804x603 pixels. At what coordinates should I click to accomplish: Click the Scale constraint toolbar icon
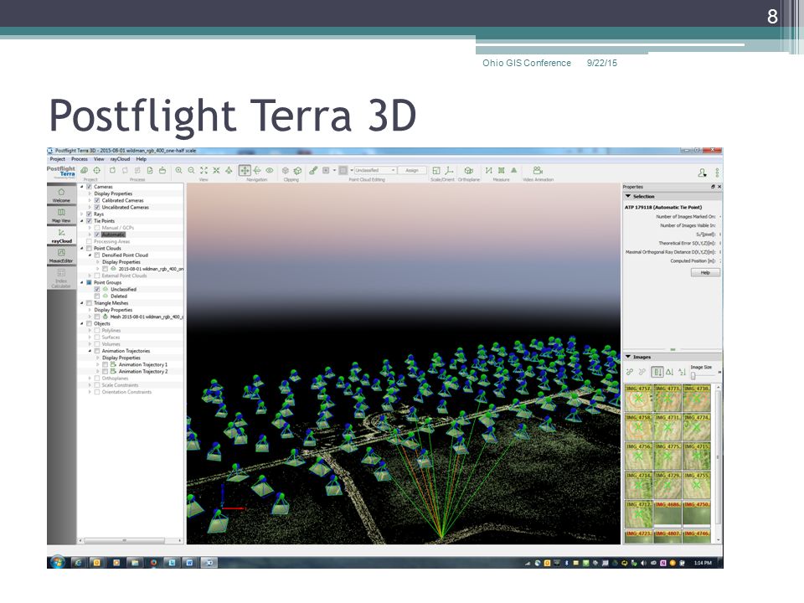[x=435, y=170]
